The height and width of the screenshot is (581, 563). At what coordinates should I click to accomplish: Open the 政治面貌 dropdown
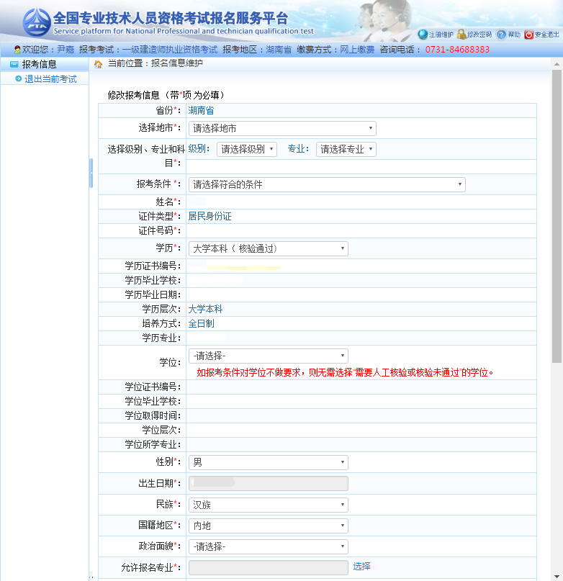pos(268,546)
